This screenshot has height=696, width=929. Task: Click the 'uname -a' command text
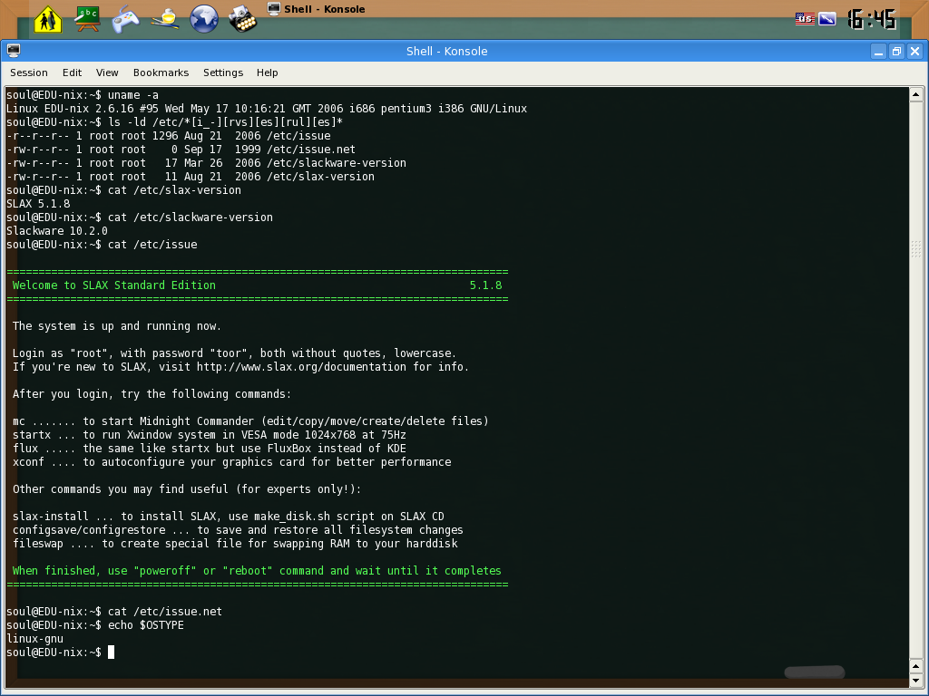[132, 94]
